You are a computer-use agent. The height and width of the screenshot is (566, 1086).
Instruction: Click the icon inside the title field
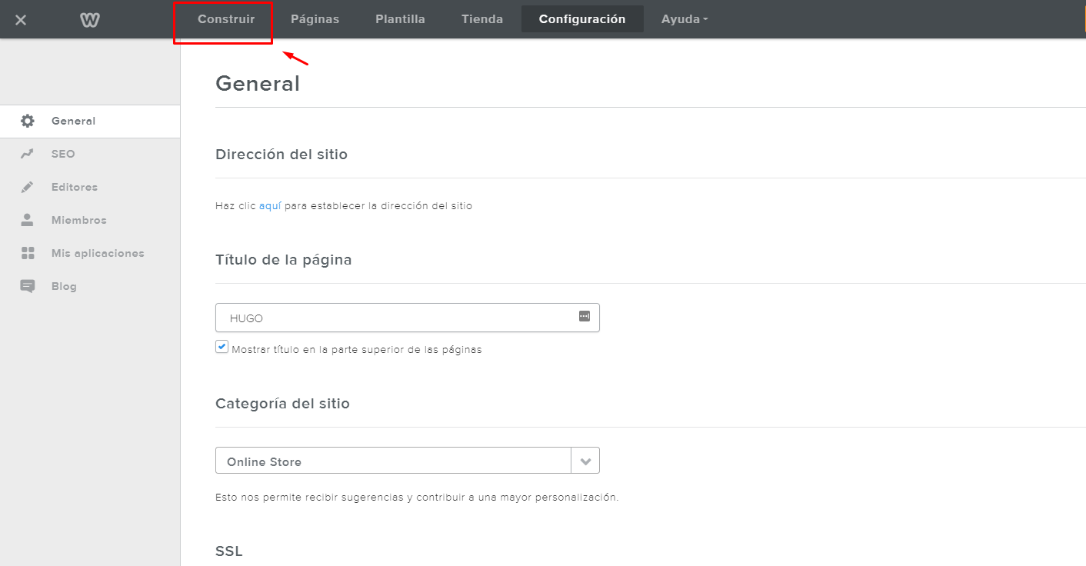[585, 316]
